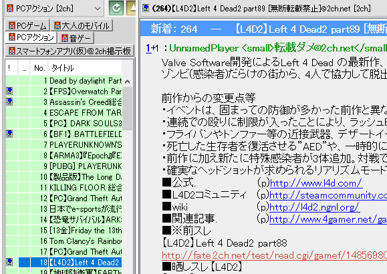Click the 新着: 264 thread header bar
The width and height of the screenshot is (387, 274).
click(263, 29)
